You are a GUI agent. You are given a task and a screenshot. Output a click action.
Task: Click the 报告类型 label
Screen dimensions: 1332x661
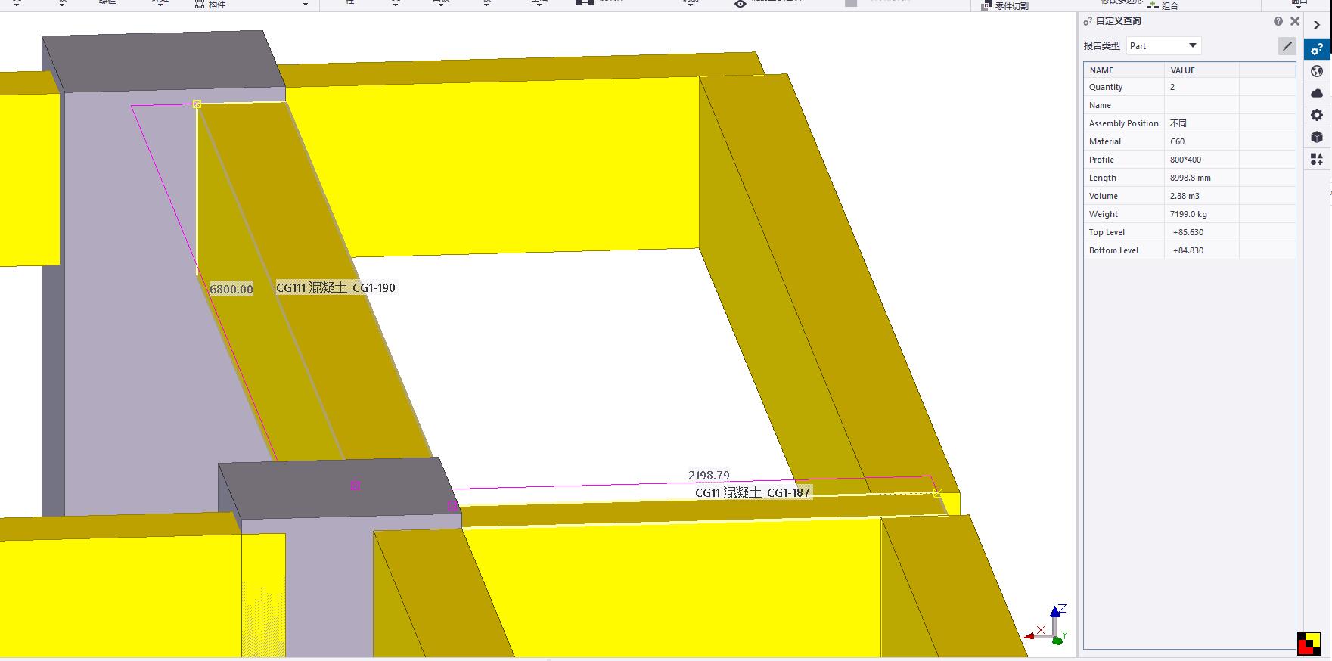(1101, 46)
